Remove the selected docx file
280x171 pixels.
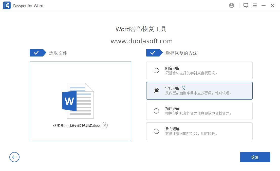105,125
